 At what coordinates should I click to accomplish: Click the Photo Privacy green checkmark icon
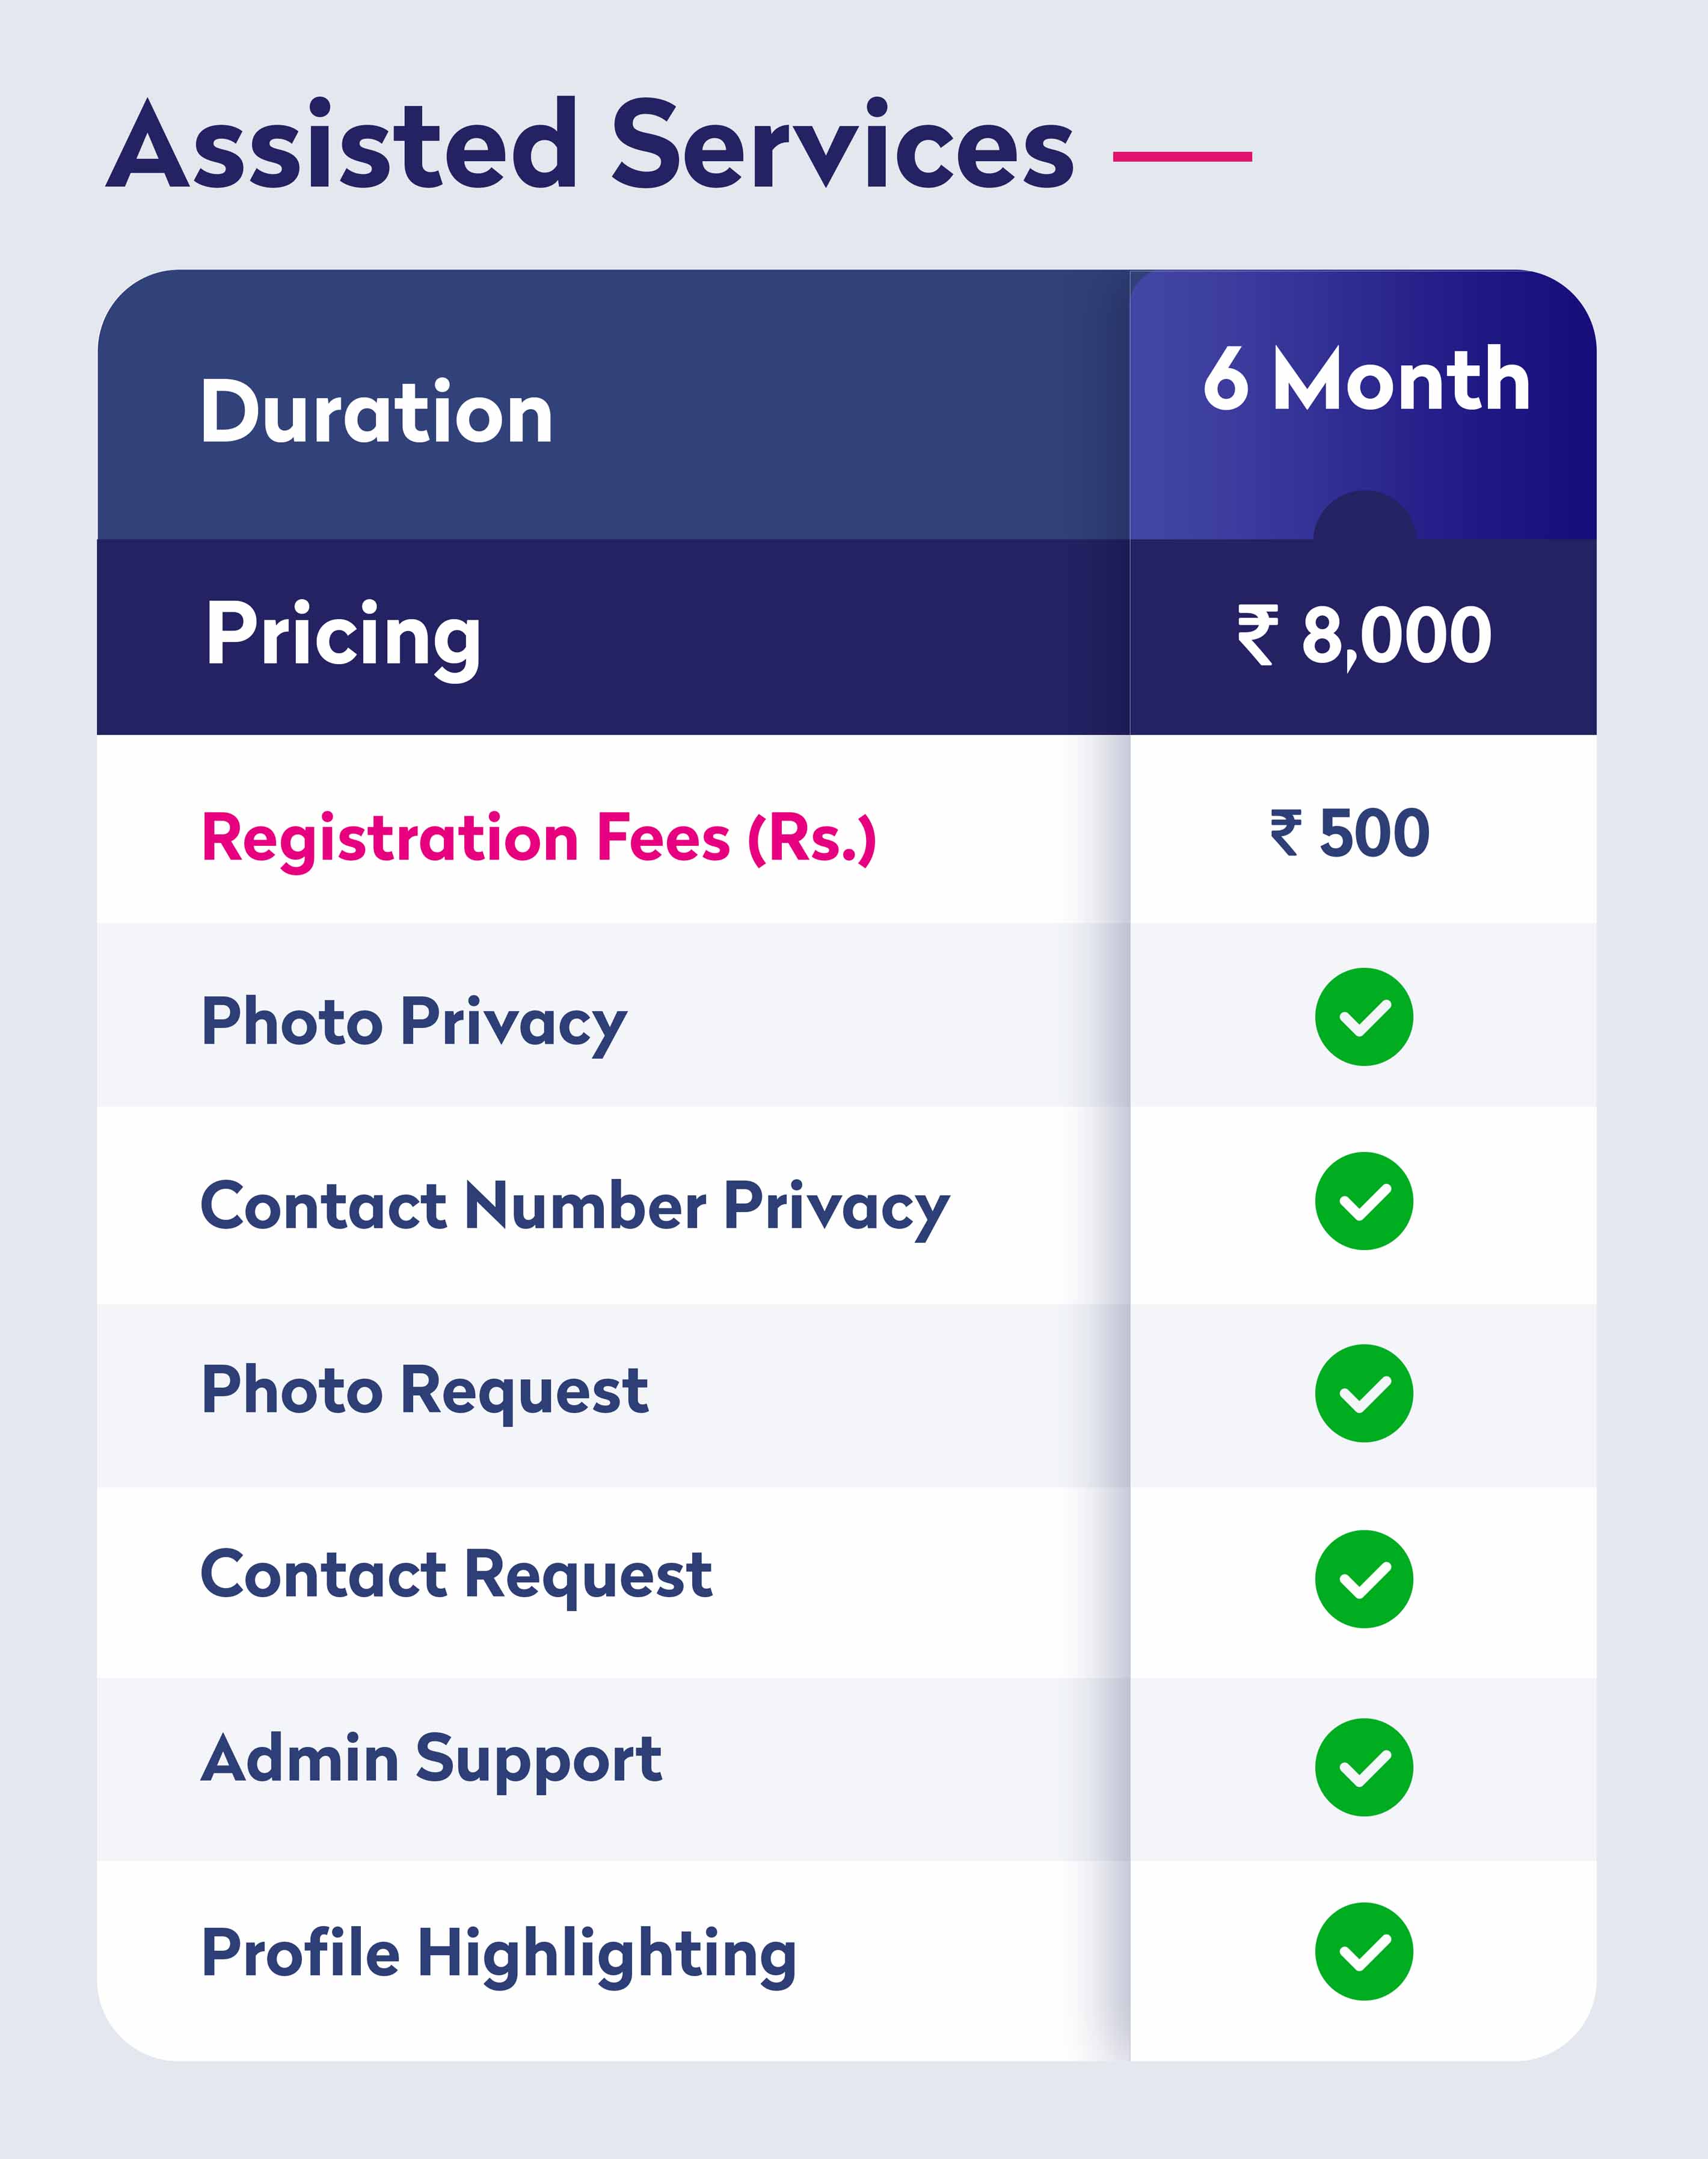pyautogui.click(x=1363, y=1017)
